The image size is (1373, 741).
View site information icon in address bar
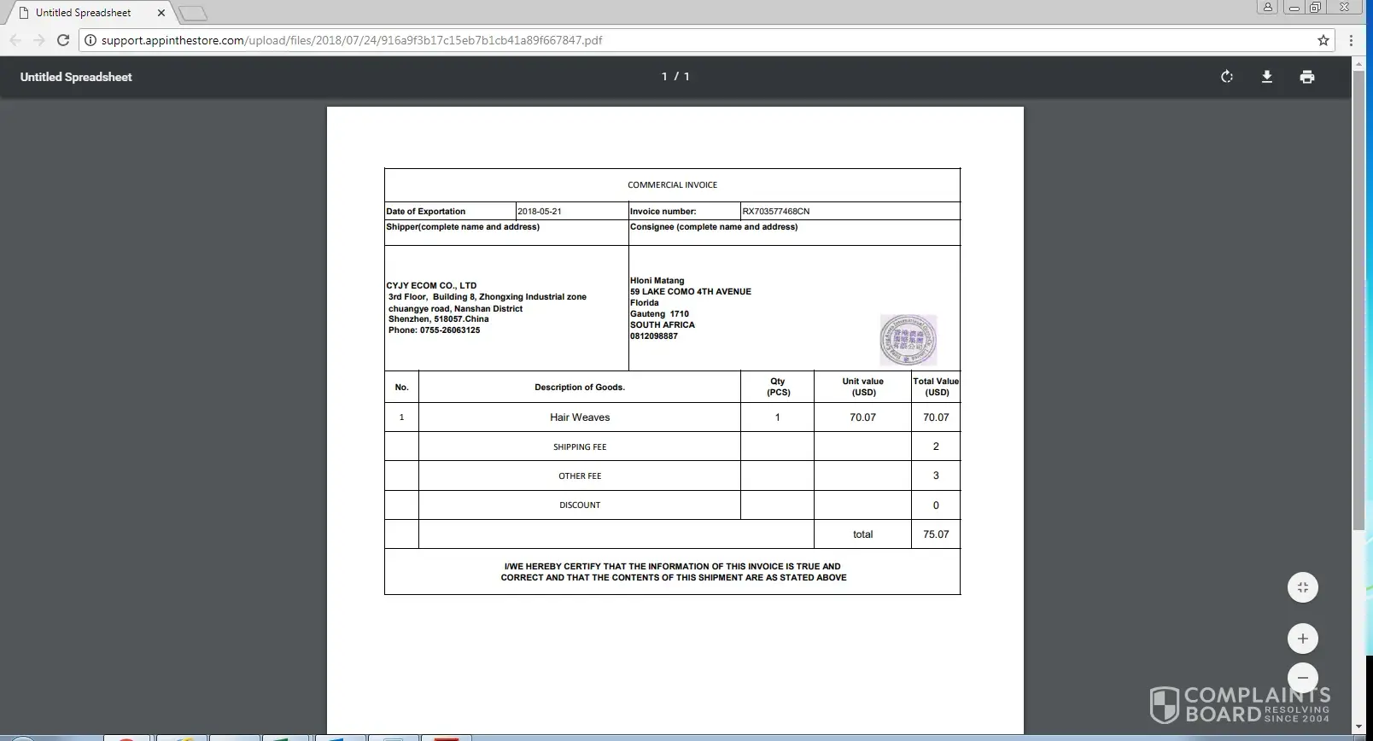pyautogui.click(x=91, y=40)
